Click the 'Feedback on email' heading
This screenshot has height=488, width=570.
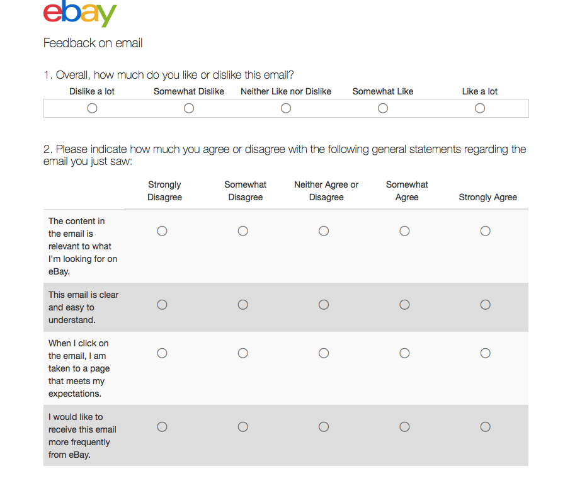tap(93, 43)
